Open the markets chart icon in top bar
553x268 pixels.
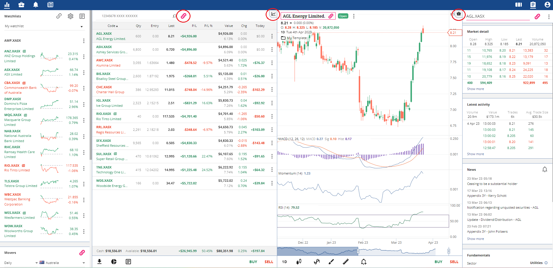coord(7,5)
